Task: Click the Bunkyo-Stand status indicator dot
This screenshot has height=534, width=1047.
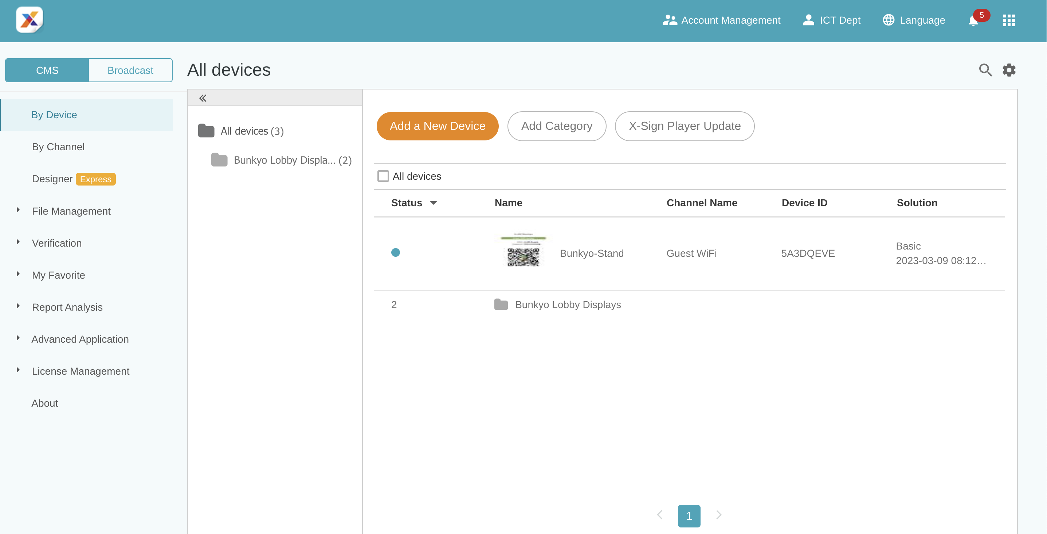Action: (x=395, y=253)
